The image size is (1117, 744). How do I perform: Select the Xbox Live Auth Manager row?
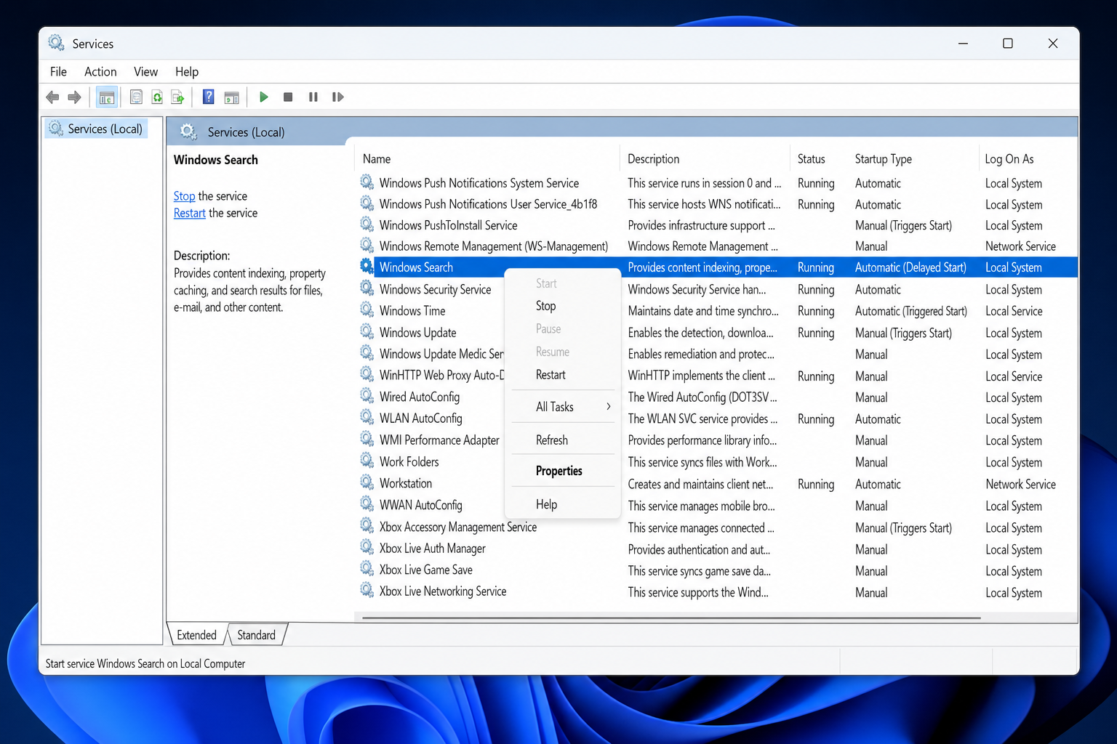coord(717,549)
